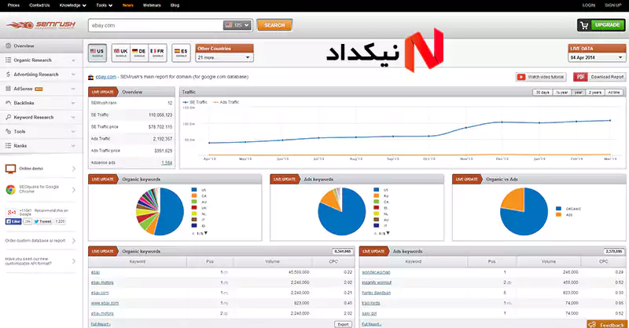Toggle Ads Traffic series in chart legend
This screenshot has height=328, width=629.
click(226, 102)
